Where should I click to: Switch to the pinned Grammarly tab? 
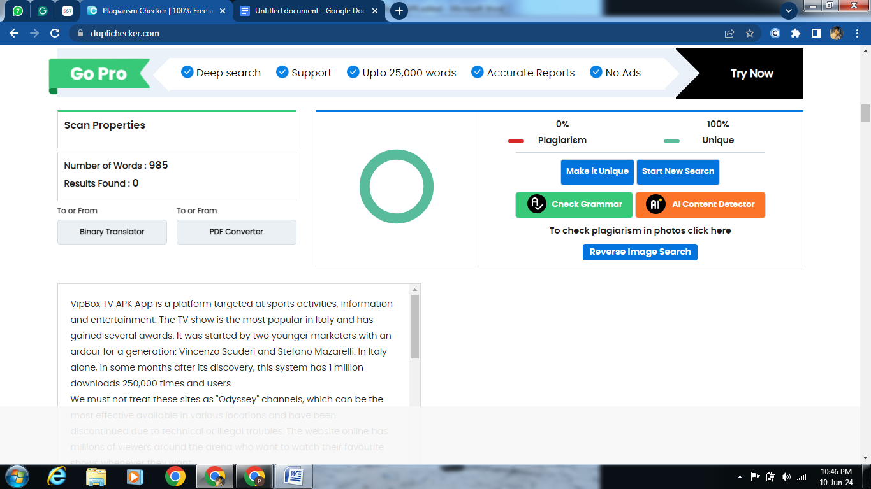point(43,11)
